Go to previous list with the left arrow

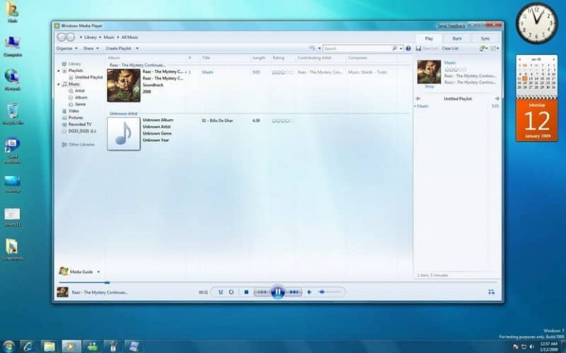418,99
